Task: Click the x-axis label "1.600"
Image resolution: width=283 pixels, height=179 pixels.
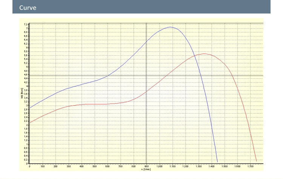Action: (x=237, y=167)
